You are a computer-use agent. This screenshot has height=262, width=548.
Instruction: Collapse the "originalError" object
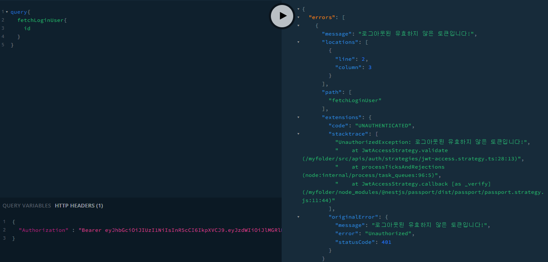[298, 217]
